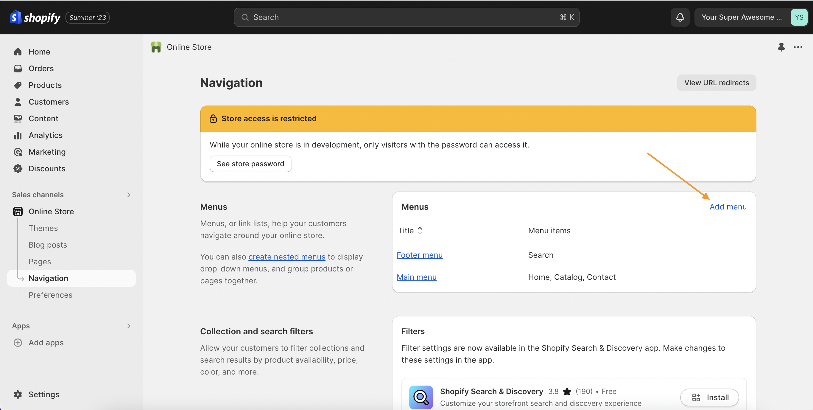The width and height of the screenshot is (813, 410).
Task: Click See store password
Action: coord(250,164)
